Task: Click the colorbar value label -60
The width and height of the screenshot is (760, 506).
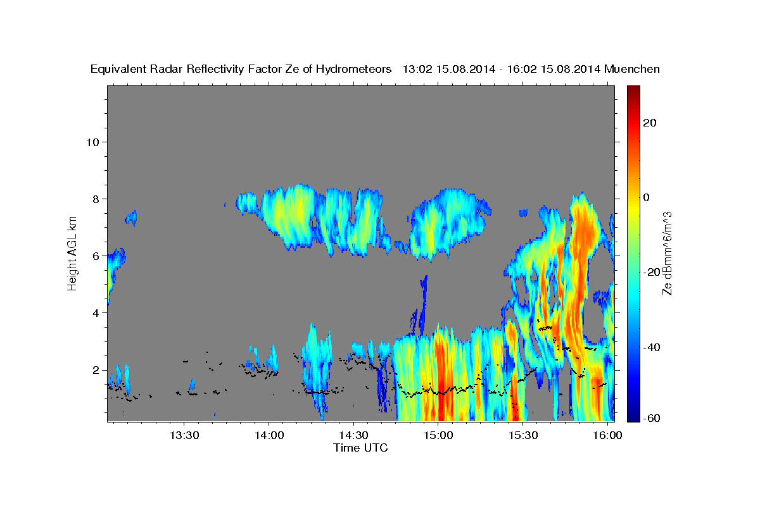Action: (x=650, y=418)
